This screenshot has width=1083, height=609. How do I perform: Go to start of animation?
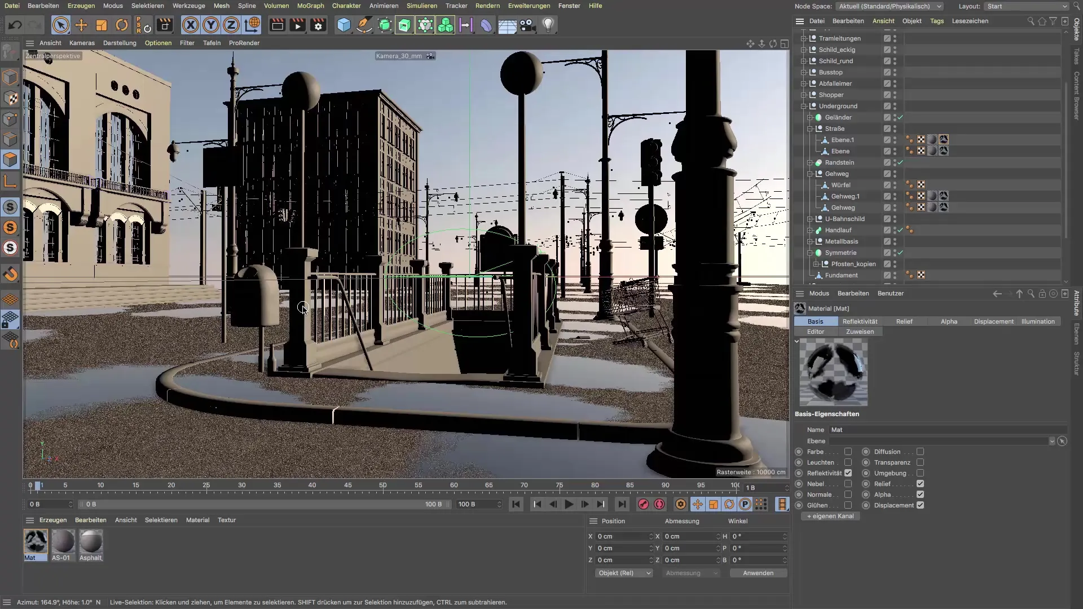[516, 504]
